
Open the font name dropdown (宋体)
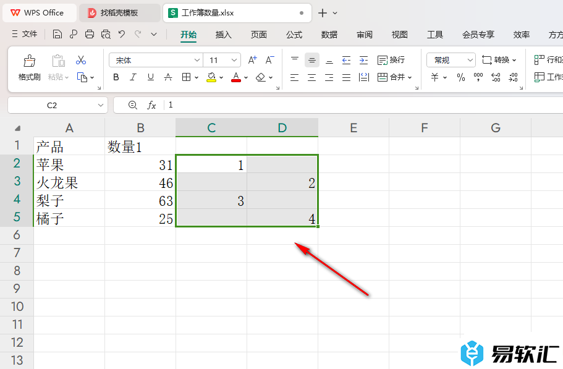[197, 61]
